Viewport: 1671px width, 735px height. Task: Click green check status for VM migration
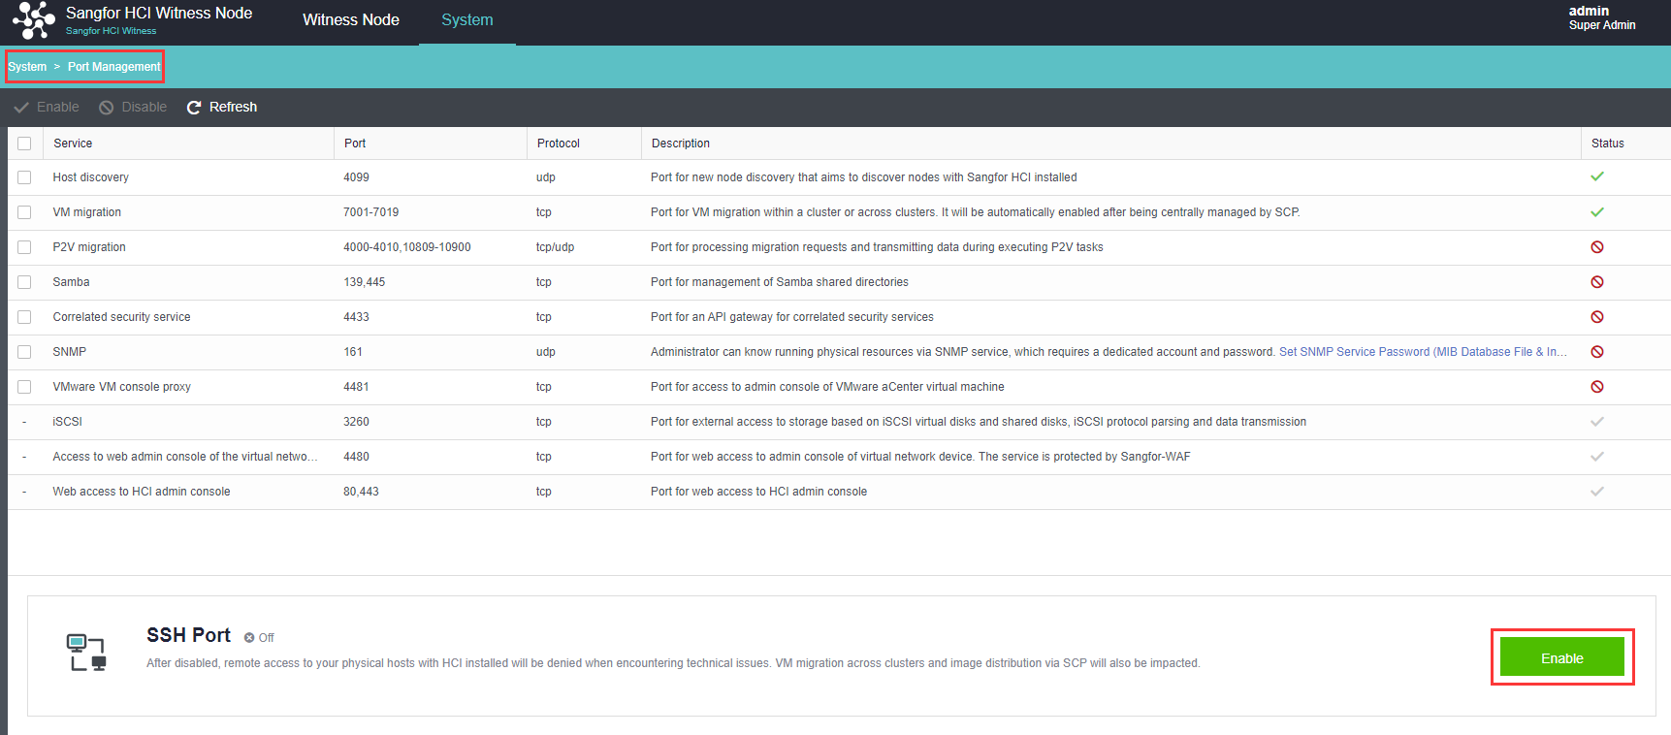tap(1596, 211)
